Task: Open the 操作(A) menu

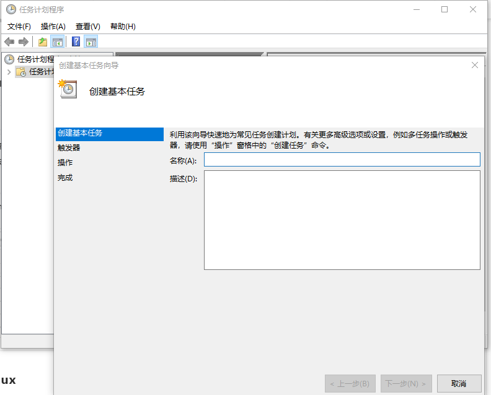Action: point(53,27)
